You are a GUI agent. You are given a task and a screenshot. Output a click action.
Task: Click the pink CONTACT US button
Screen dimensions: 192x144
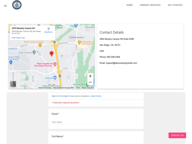(177, 135)
